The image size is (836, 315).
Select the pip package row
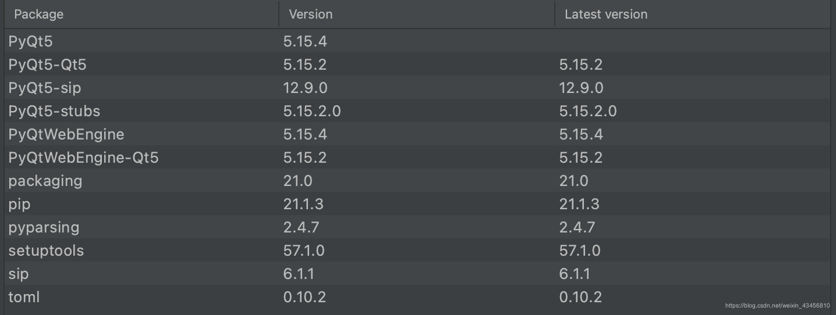click(x=19, y=204)
